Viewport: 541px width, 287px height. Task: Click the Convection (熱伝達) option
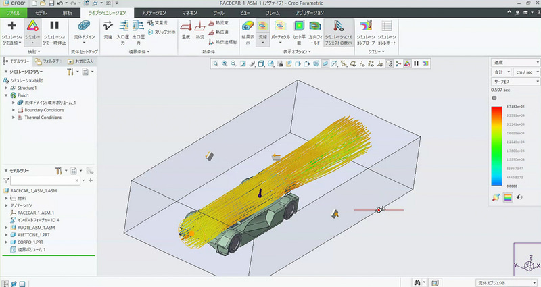(218, 32)
